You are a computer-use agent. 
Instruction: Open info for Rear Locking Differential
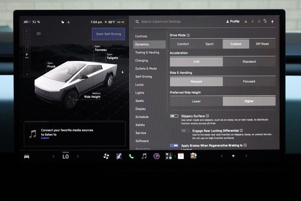pos(241,131)
